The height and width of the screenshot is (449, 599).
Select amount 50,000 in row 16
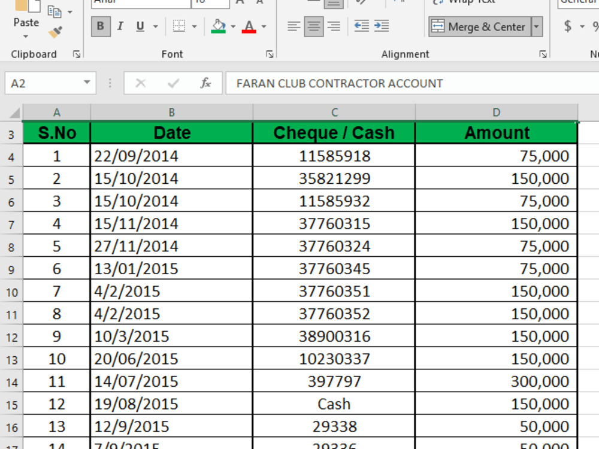[x=496, y=426]
